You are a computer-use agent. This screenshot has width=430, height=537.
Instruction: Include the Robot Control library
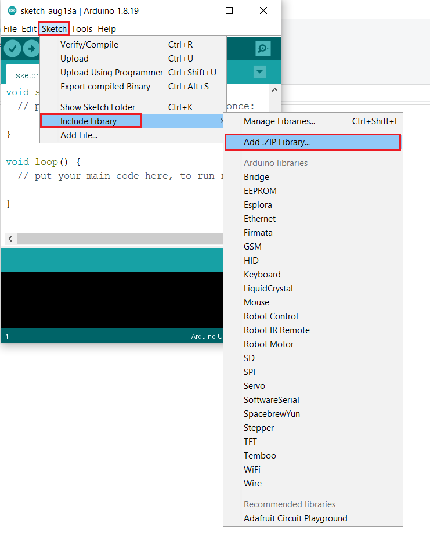pos(313,316)
